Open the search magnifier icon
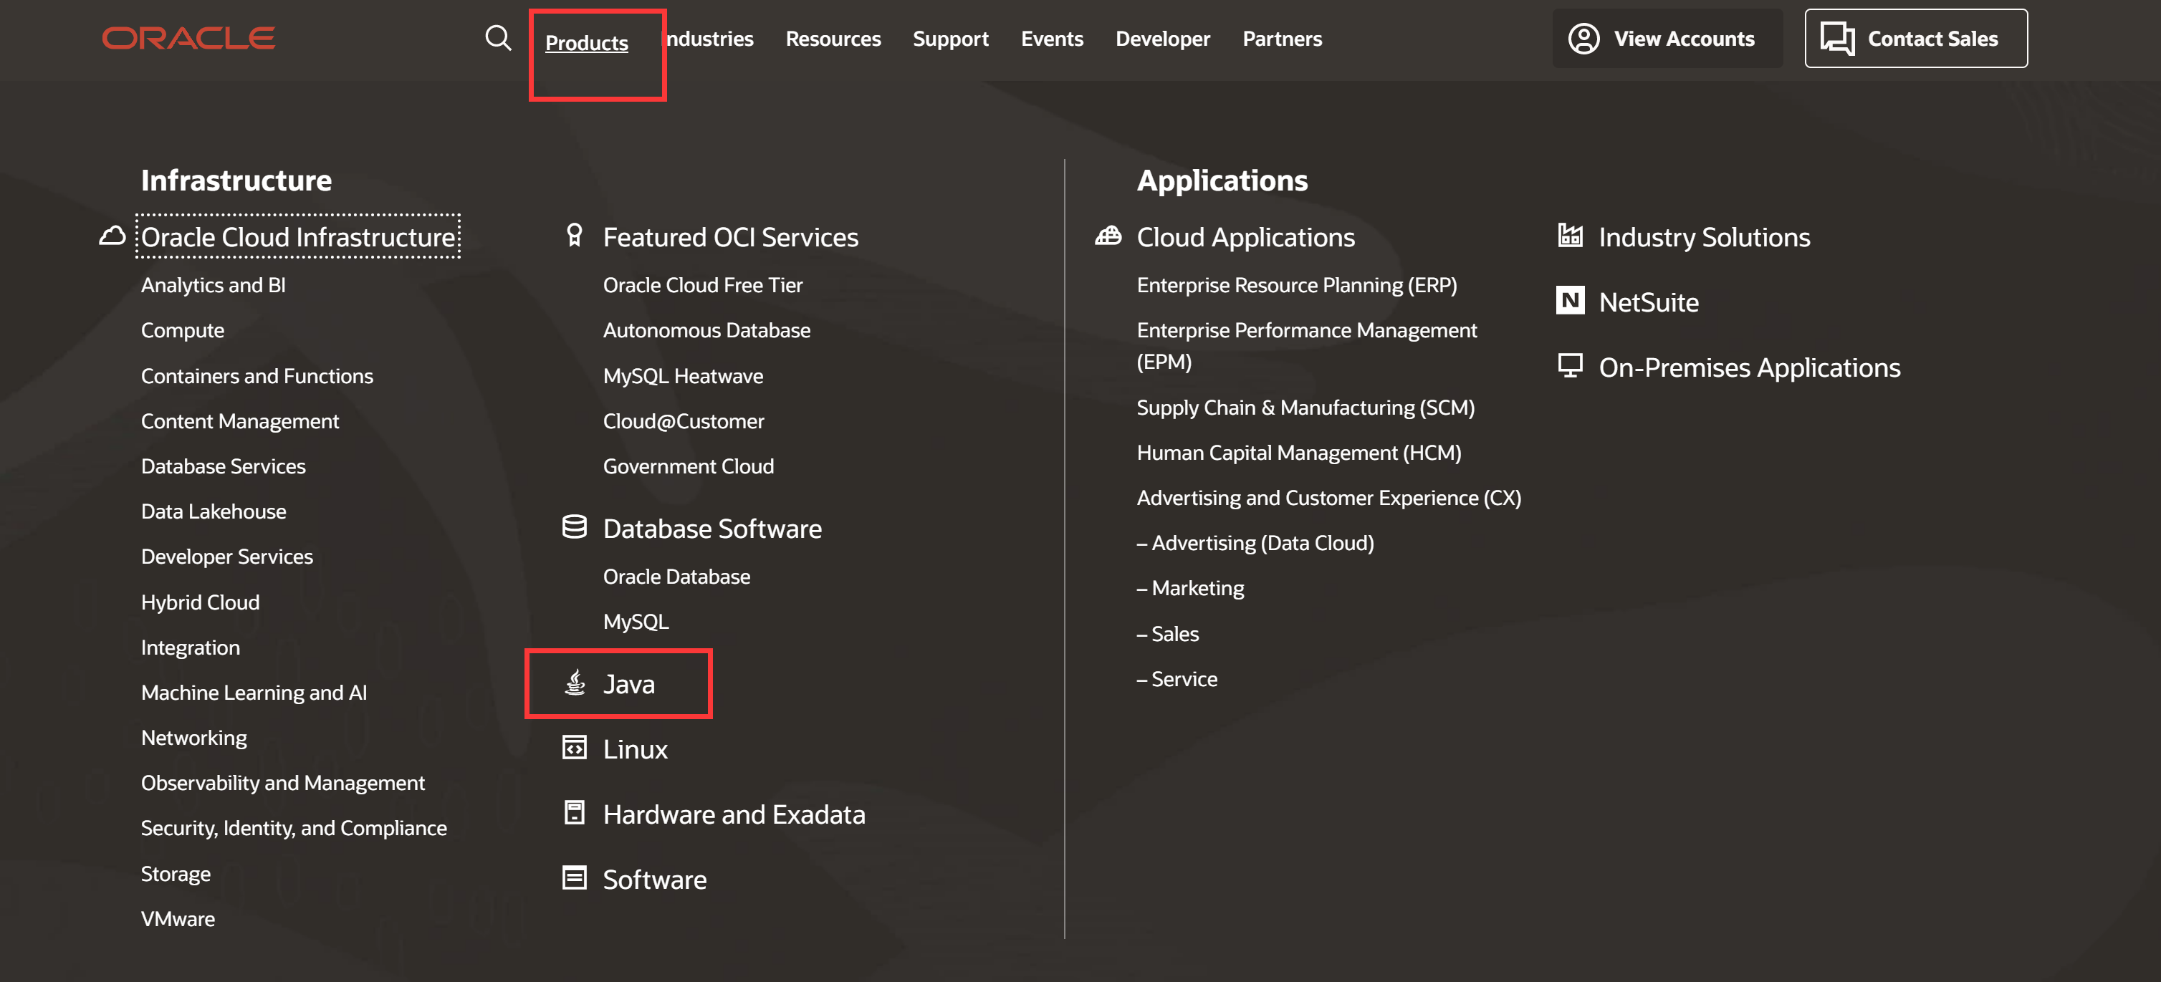The image size is (2161, 982). (x=498, y=38)
